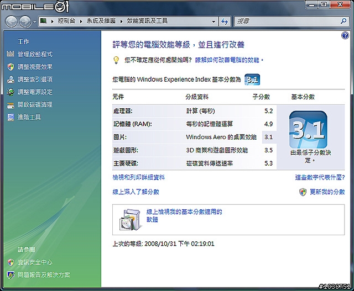Viewport: 354px width, 291px height.
Task: Click 這些數字代表什麼? link
Action: pyautogui.click(x=320, y=177)
